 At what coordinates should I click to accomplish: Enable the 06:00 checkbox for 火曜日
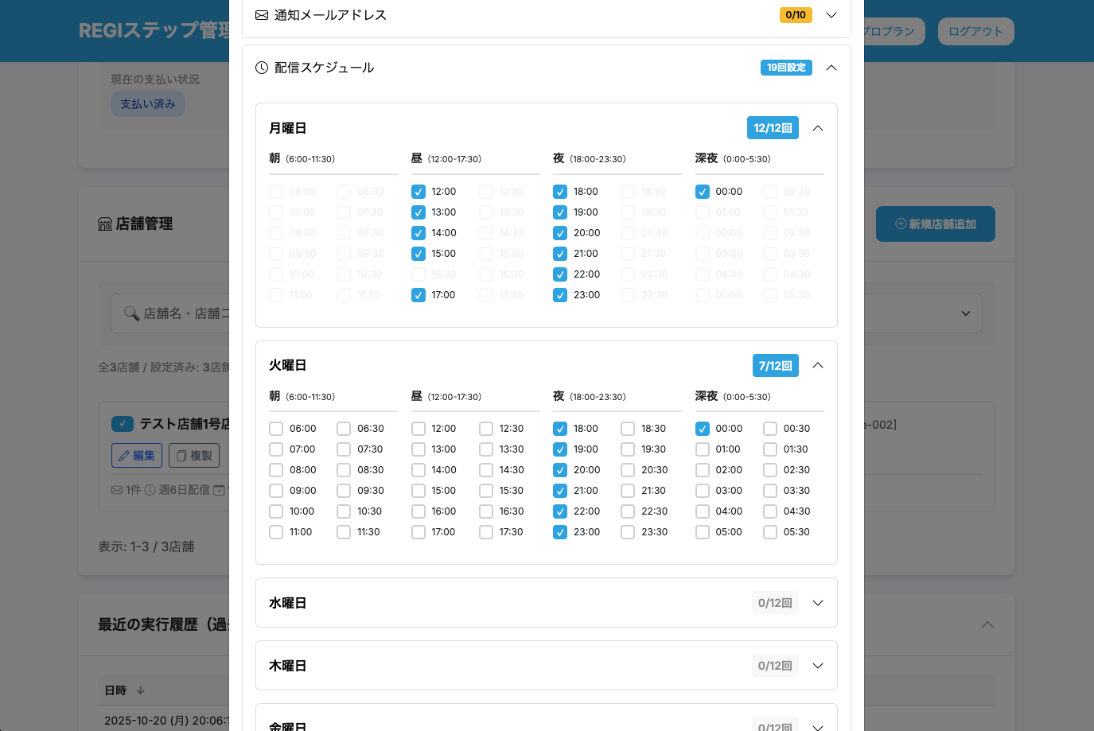[x=276, y=428]
